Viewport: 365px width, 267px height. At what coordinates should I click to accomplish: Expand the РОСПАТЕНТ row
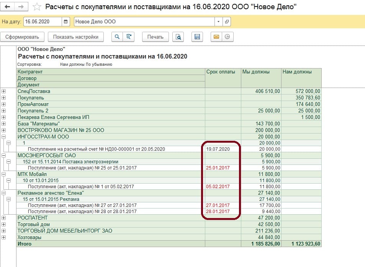[x=4, y=218]
